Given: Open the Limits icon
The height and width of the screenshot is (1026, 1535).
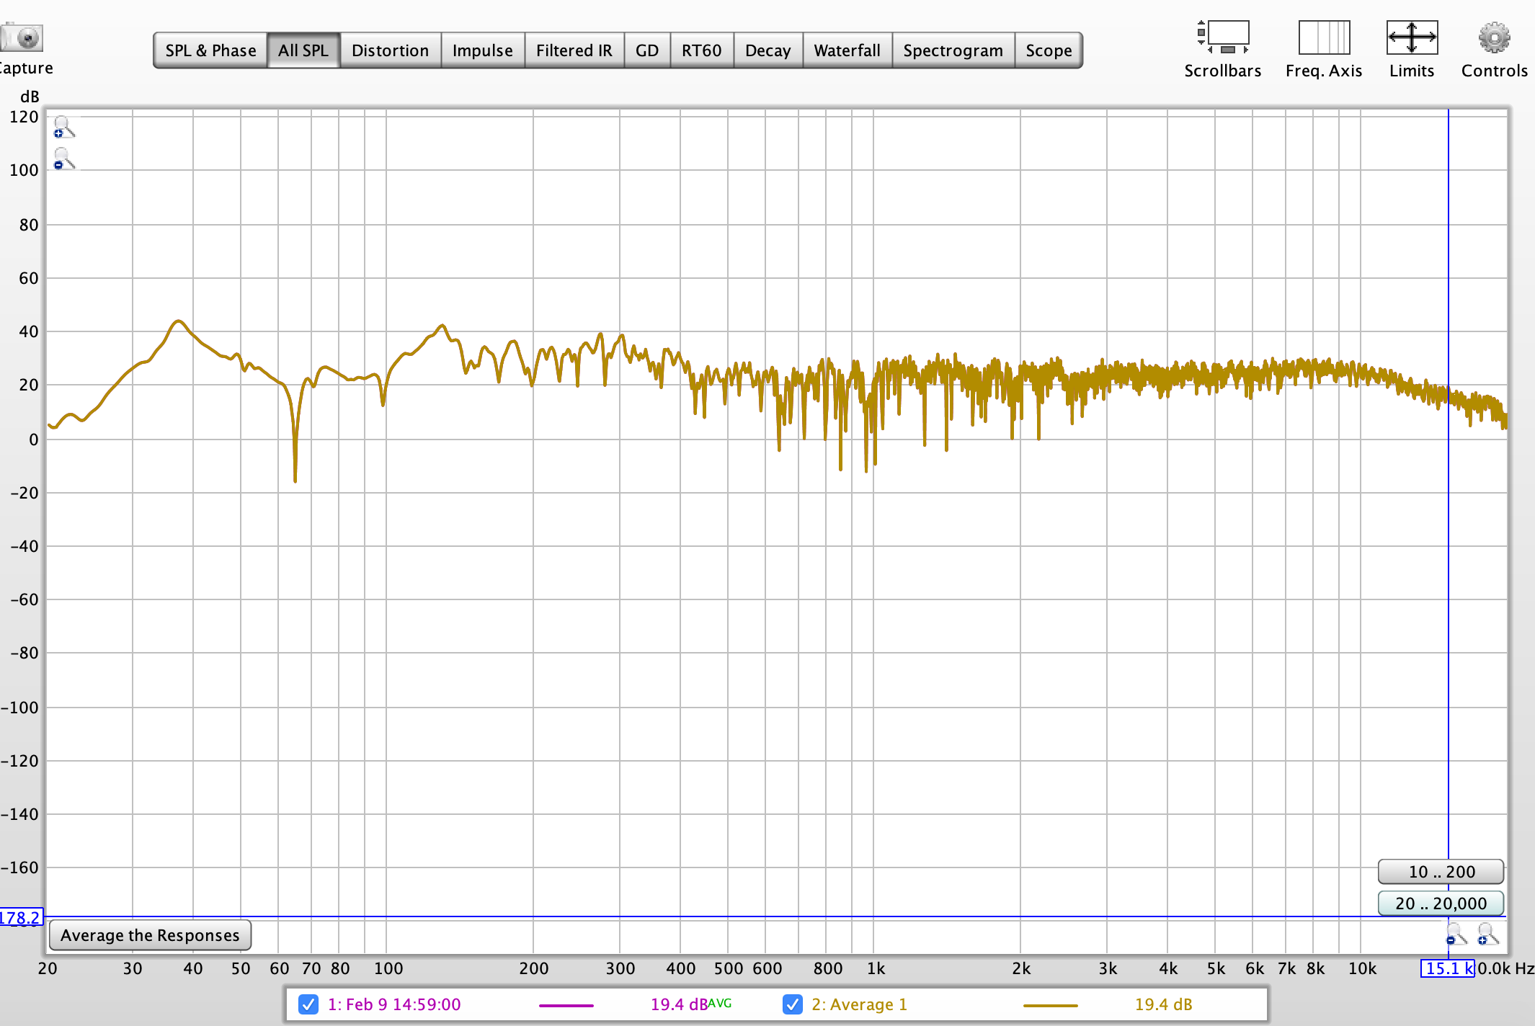Looking at the screenshot, I should [1412, 37].
